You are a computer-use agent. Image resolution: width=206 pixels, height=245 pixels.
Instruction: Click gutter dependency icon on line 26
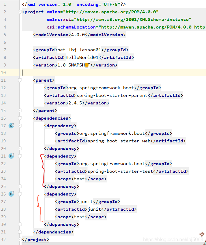click(x=11, y=194)
